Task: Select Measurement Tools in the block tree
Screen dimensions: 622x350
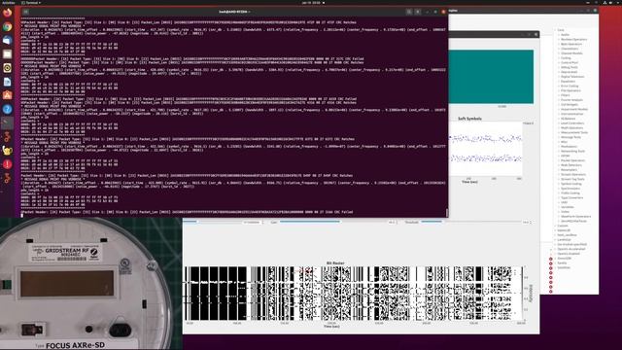Action: (x=574, y=132)
